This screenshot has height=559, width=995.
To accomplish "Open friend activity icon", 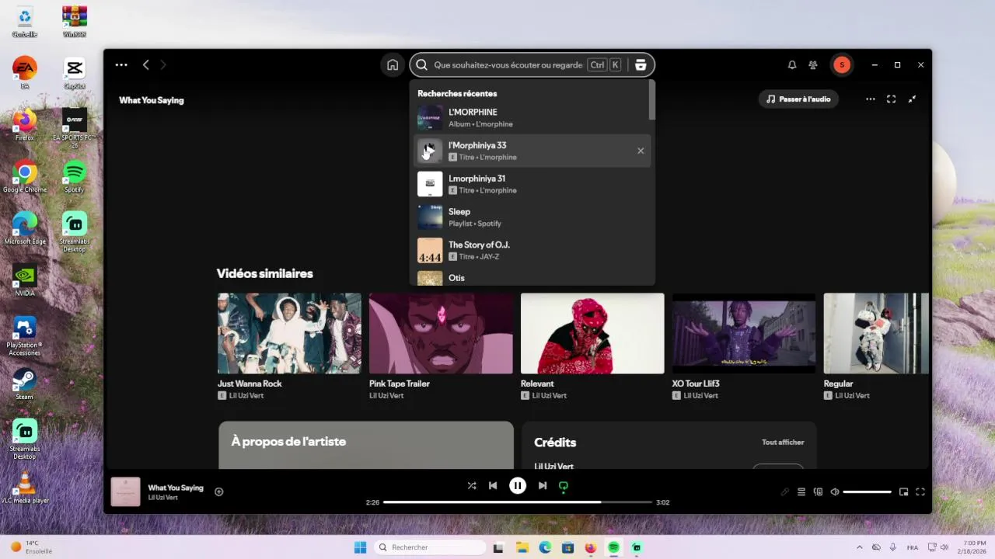I will pos(813,65).
